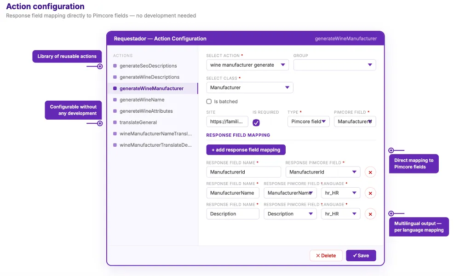Click the 'Multilingual output' callout connector marker
Image resolution: width=471 pixels, height=276 pixels.
click(x=391, y=213)
